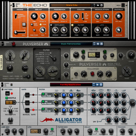Viewport: 136px width, 136px height.
Task: Enable the Diffusion section in The Echo
Action: coord(51,25)
